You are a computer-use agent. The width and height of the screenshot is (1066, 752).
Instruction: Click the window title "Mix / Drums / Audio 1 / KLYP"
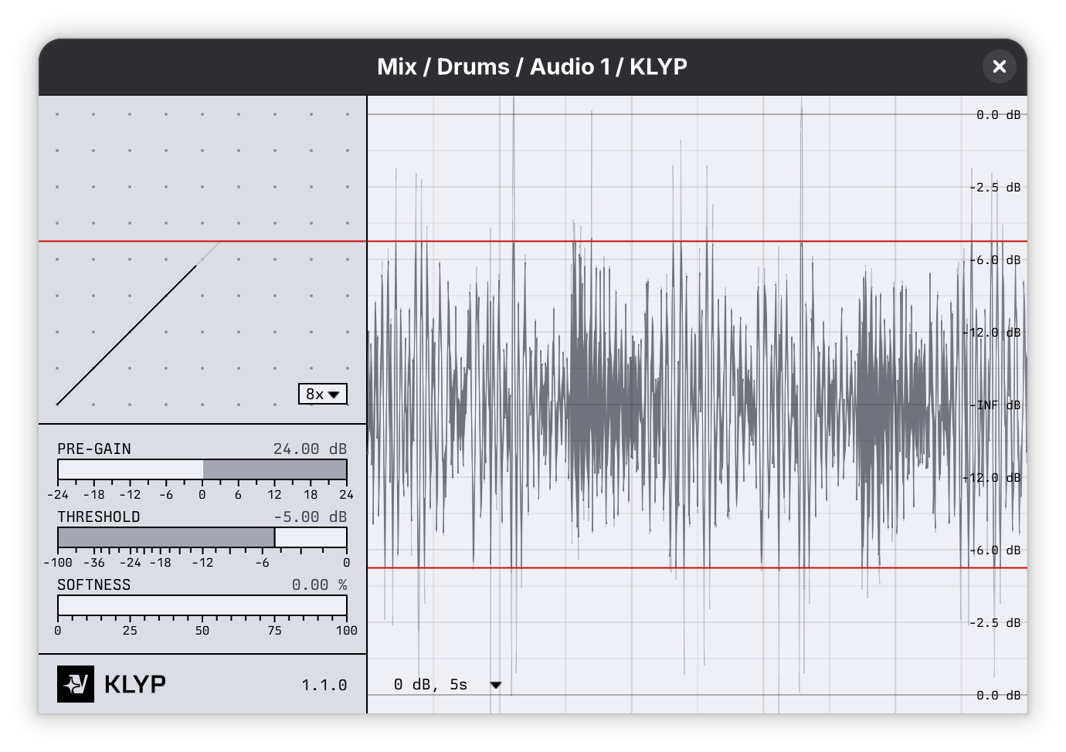[x=531, y=66]
